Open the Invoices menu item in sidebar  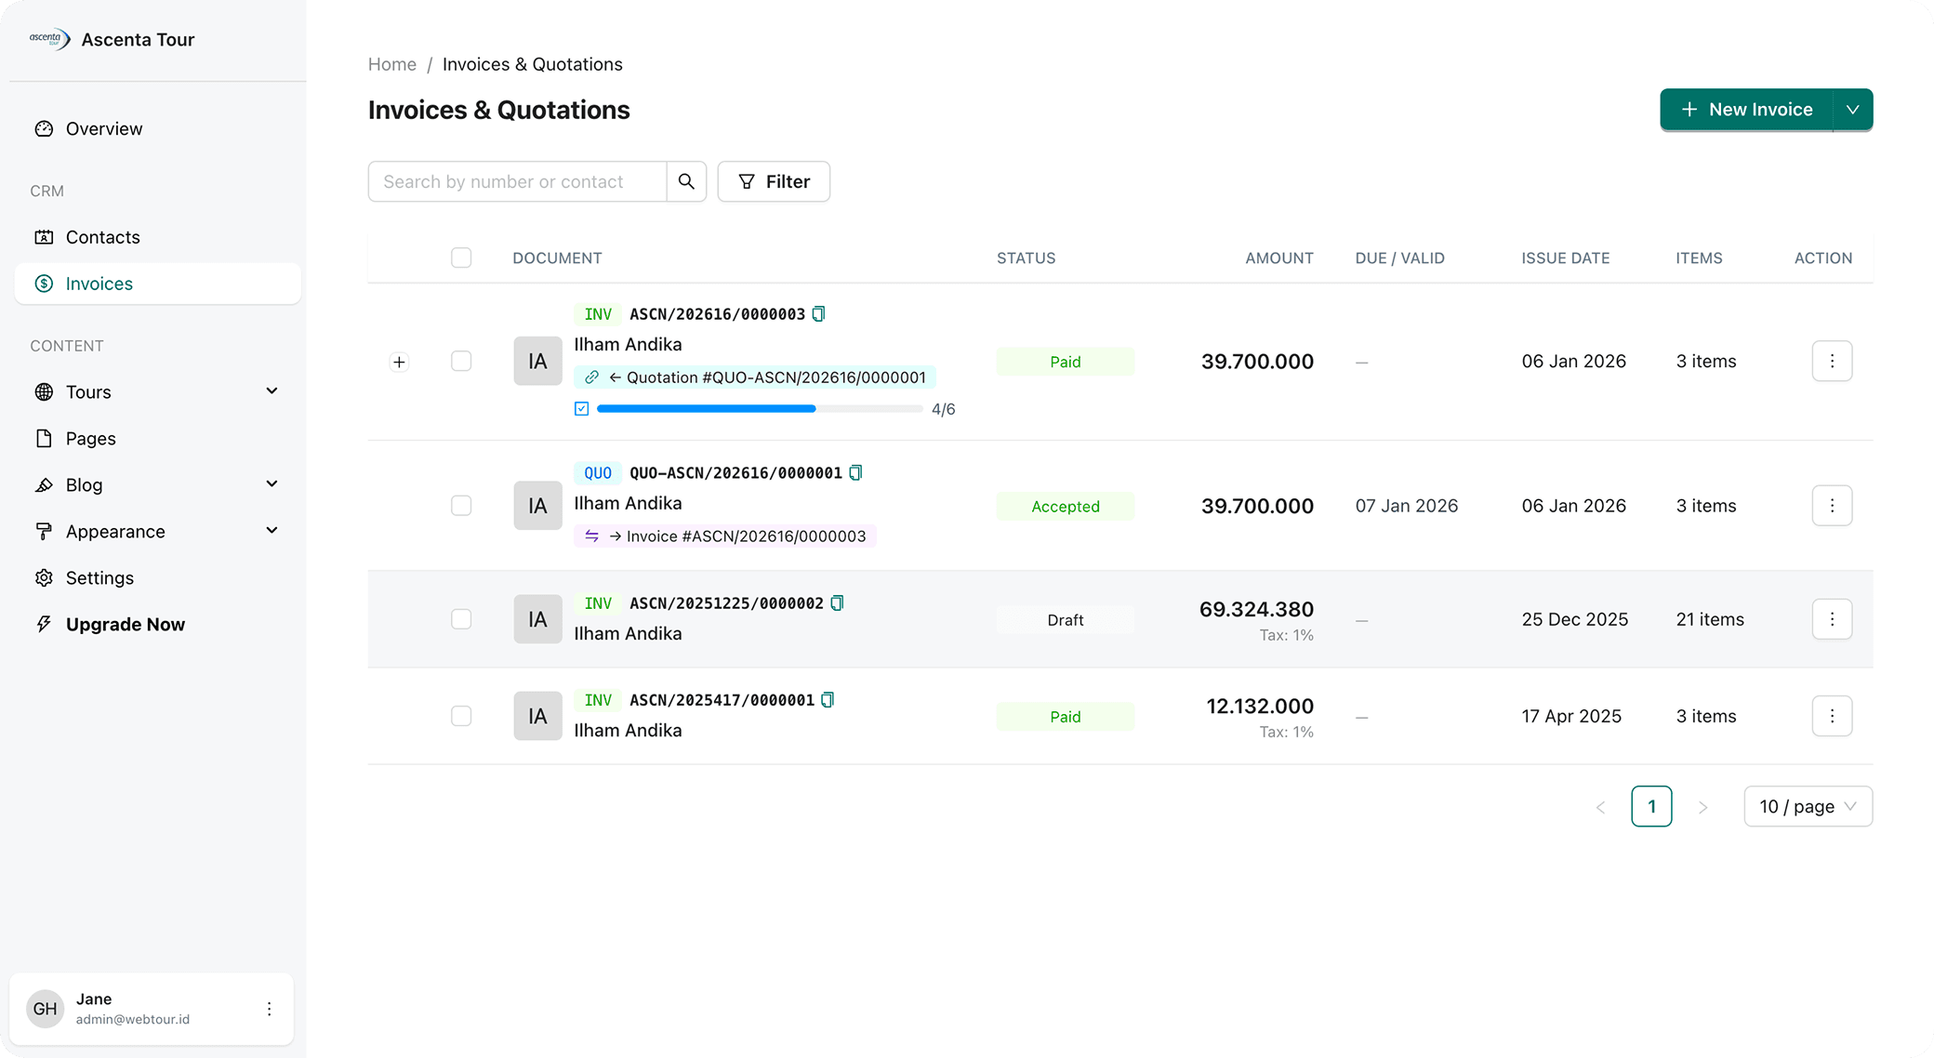coord(99,284)
